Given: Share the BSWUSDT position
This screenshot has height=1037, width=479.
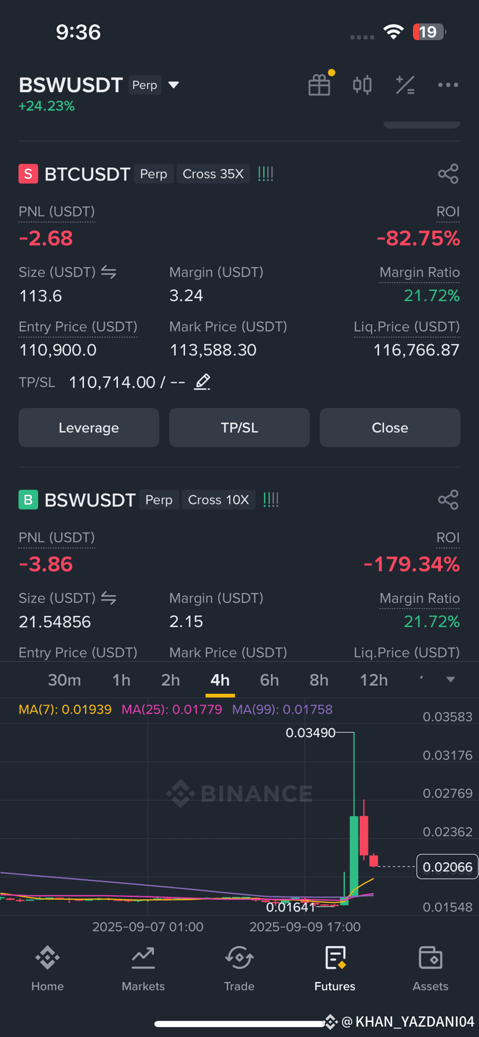Looking at the screenshot, I should (x=448, y=499).
